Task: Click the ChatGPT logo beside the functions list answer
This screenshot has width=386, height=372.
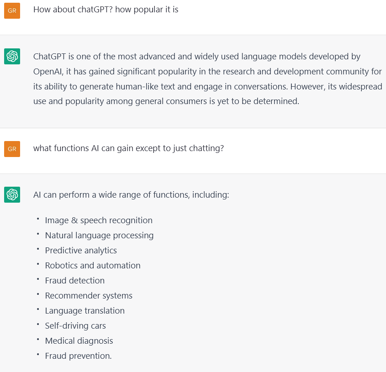Action: tap(12, 195)
